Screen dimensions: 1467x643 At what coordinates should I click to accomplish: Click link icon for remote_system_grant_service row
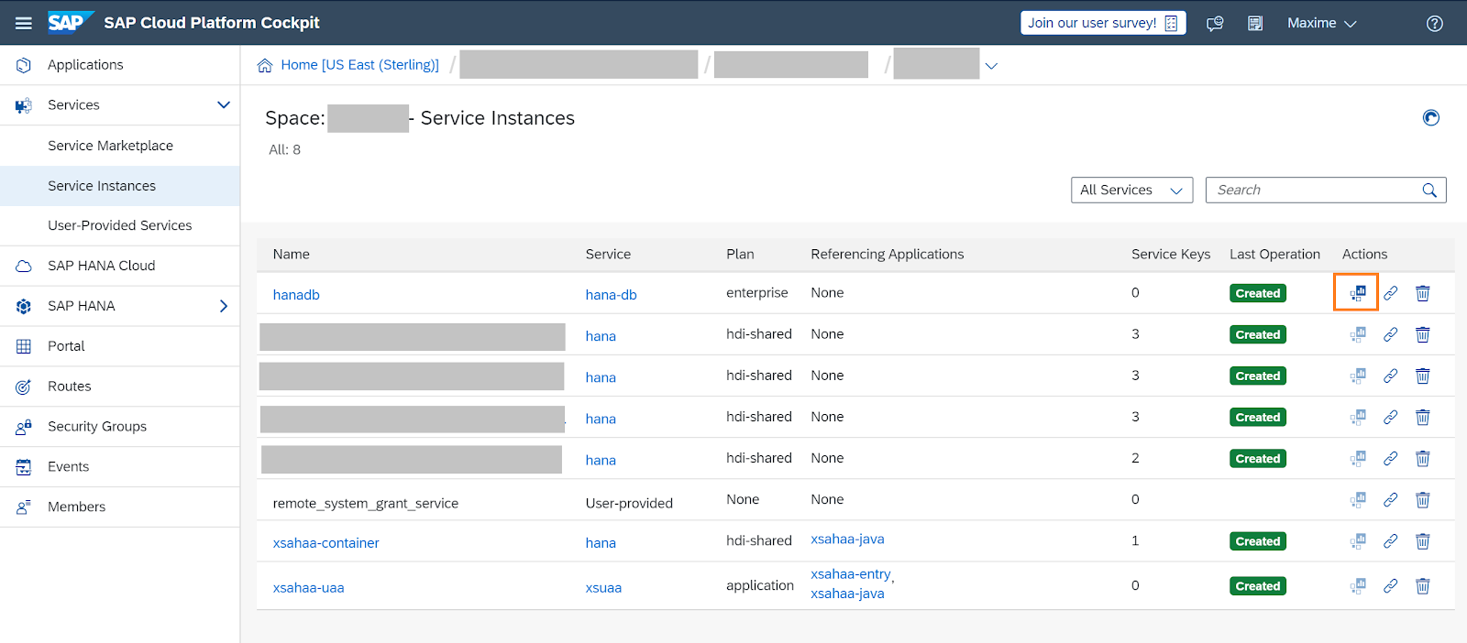point(1391,499)
